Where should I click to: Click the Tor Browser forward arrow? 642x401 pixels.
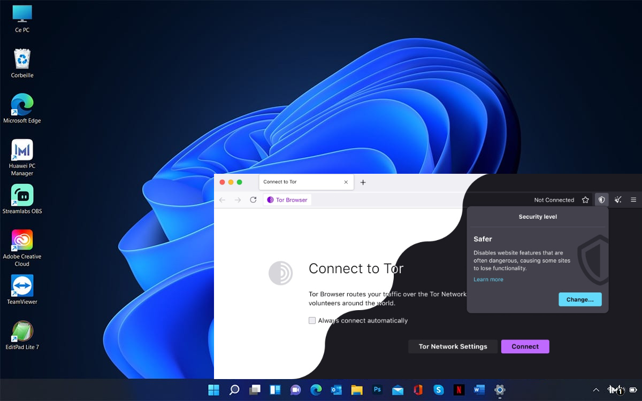[x=238, y=200]
